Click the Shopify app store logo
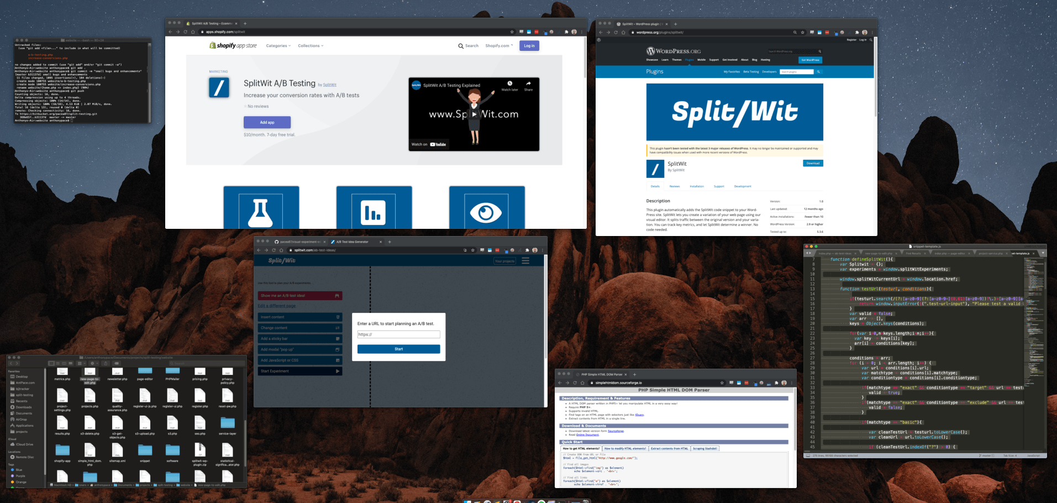1057x503 pixels. point(233,46)
